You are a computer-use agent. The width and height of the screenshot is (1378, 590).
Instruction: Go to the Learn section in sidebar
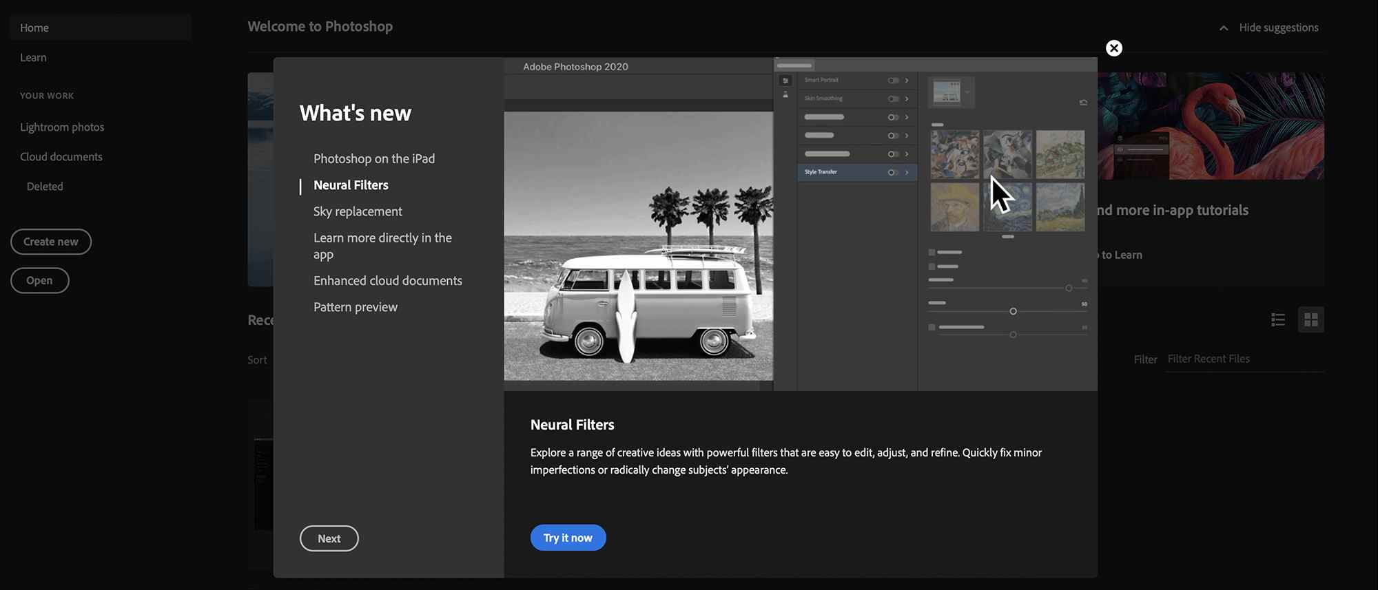coord(33,58)
